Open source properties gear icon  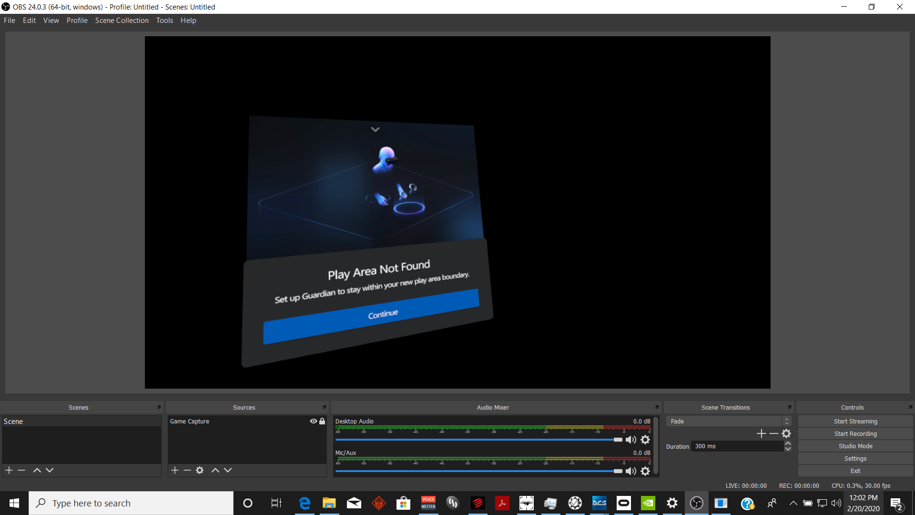(200, 470)
